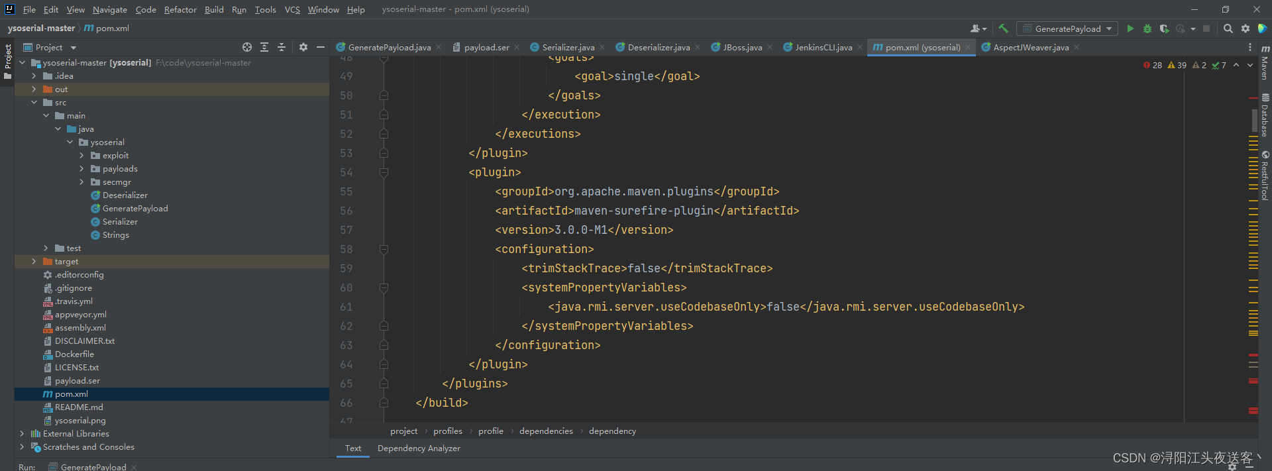The width and height of the screenshot is (1272, 471).
Task: Run GeneratePayload with Coverage
Action: pyautogui.click(x=1164, y=28)
